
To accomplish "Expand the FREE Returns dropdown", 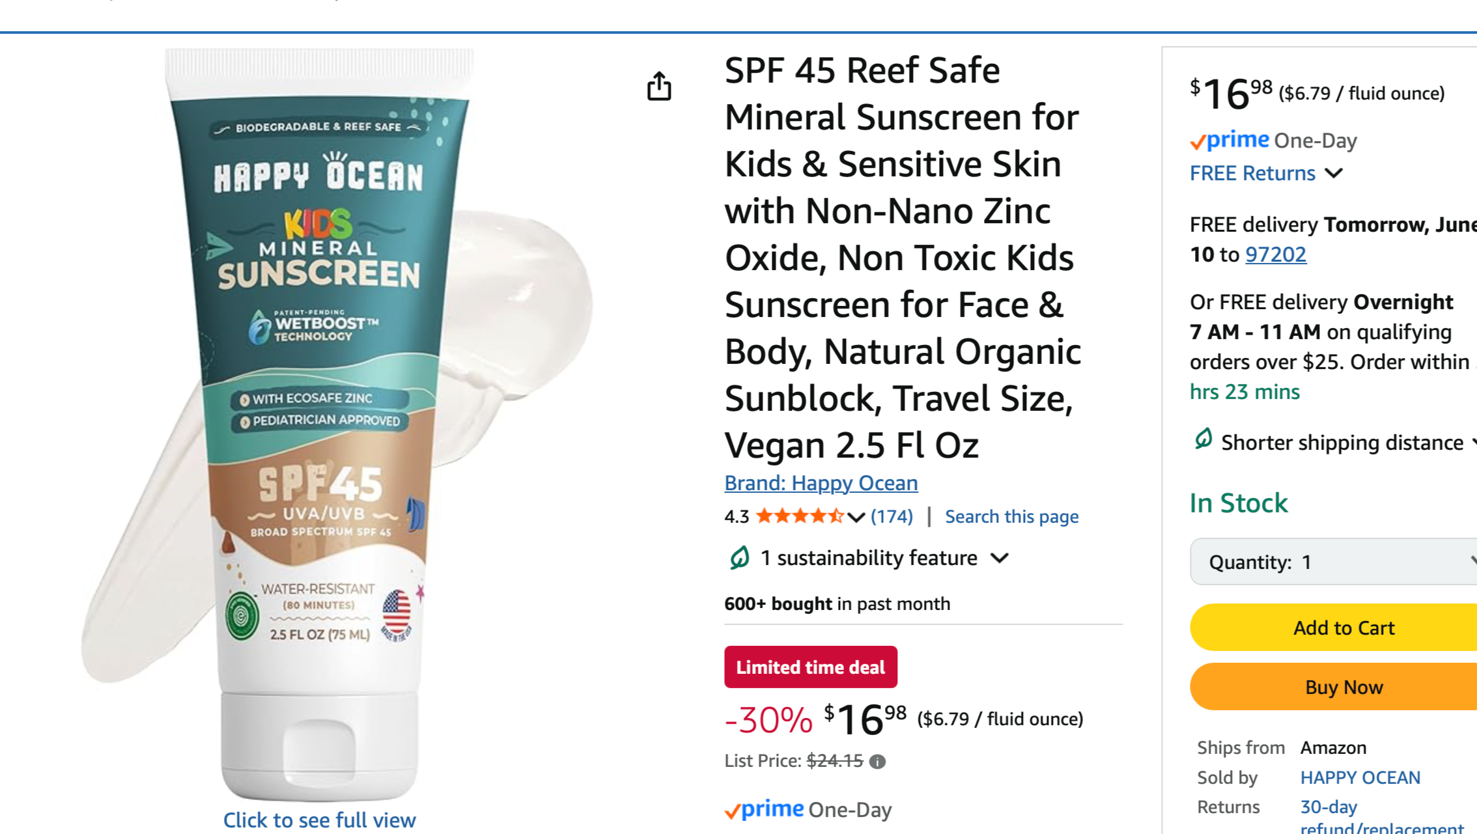I will pyautogui.click(x=1334, y=173).
